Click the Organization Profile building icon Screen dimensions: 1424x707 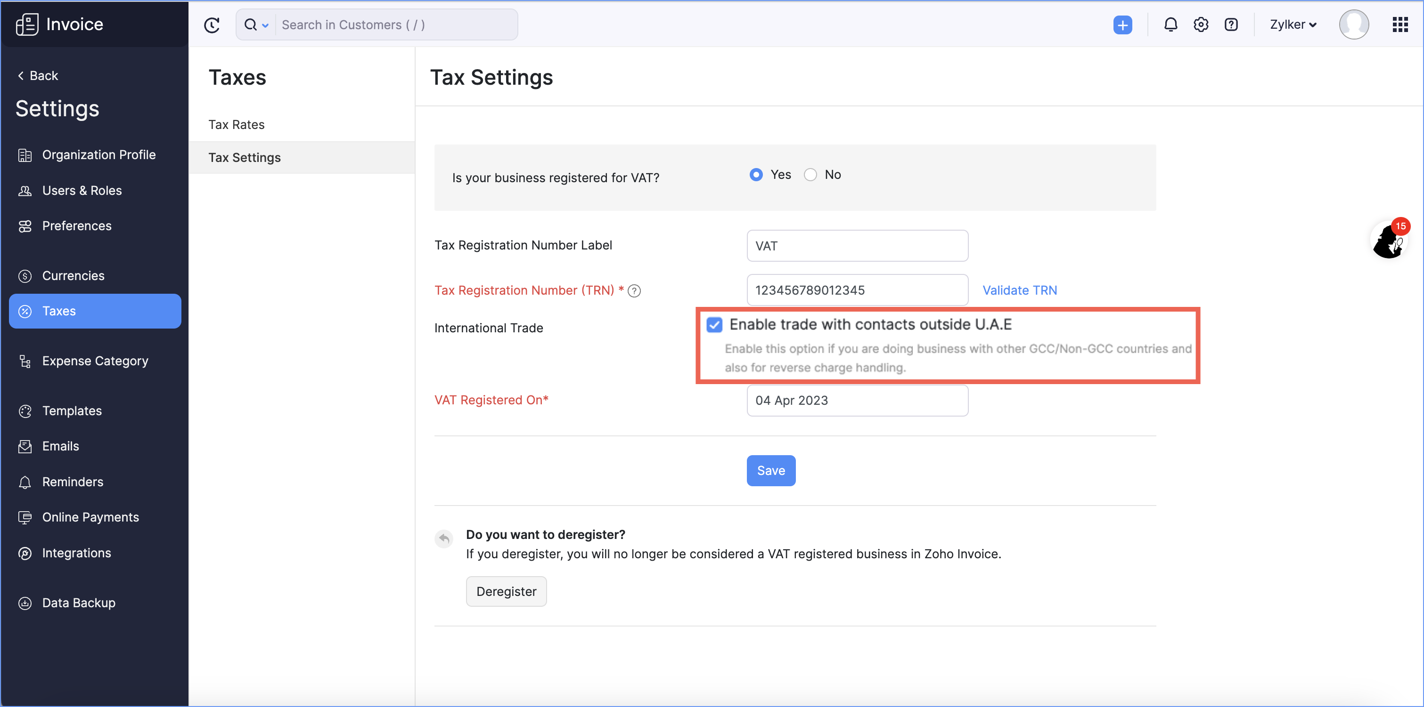pyautogui.click(x=25, y=155)
